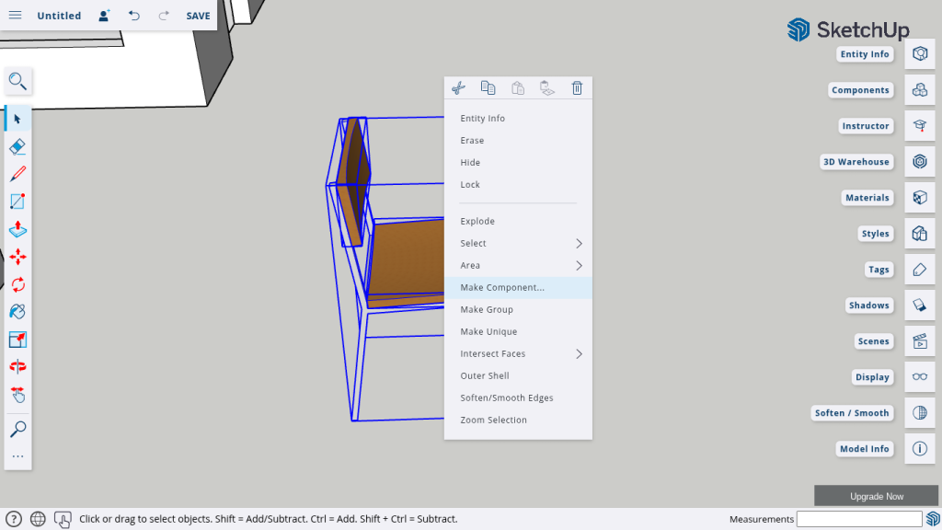Click the trash Delete icon in context menu
Image resolution: width=942 pixels, height=530 pixels.
tap(577, 88)
